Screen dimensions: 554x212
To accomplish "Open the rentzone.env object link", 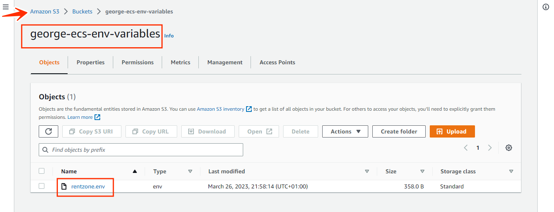I will click(88, 186).
